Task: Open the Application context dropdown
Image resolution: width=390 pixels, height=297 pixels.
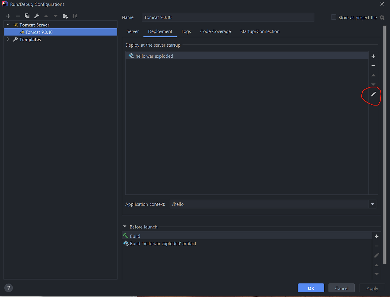Action: pos(372,204)
